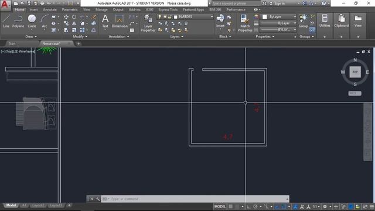Open the Utilities panel
This screenshot has height=211, width=375.
[325, 21]
